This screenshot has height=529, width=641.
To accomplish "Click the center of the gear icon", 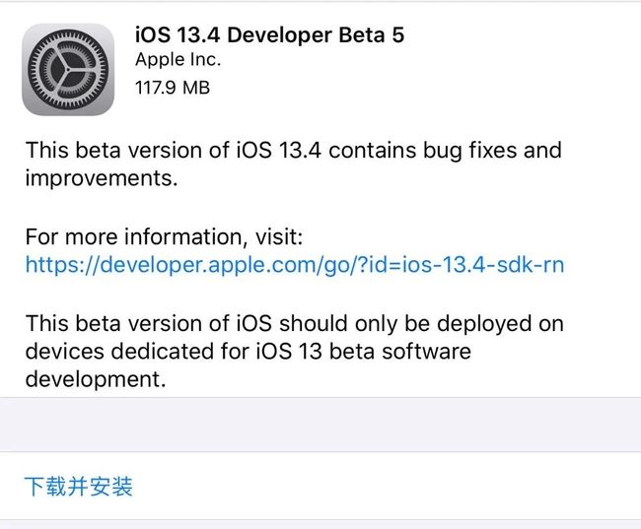I will point(68,69).
